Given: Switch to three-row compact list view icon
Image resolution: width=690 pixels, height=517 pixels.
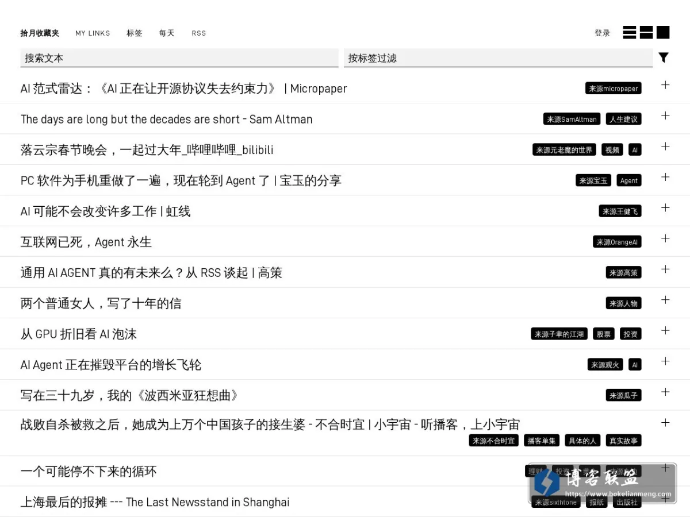Looking at the screenshot, I should [x=630, y=32].
